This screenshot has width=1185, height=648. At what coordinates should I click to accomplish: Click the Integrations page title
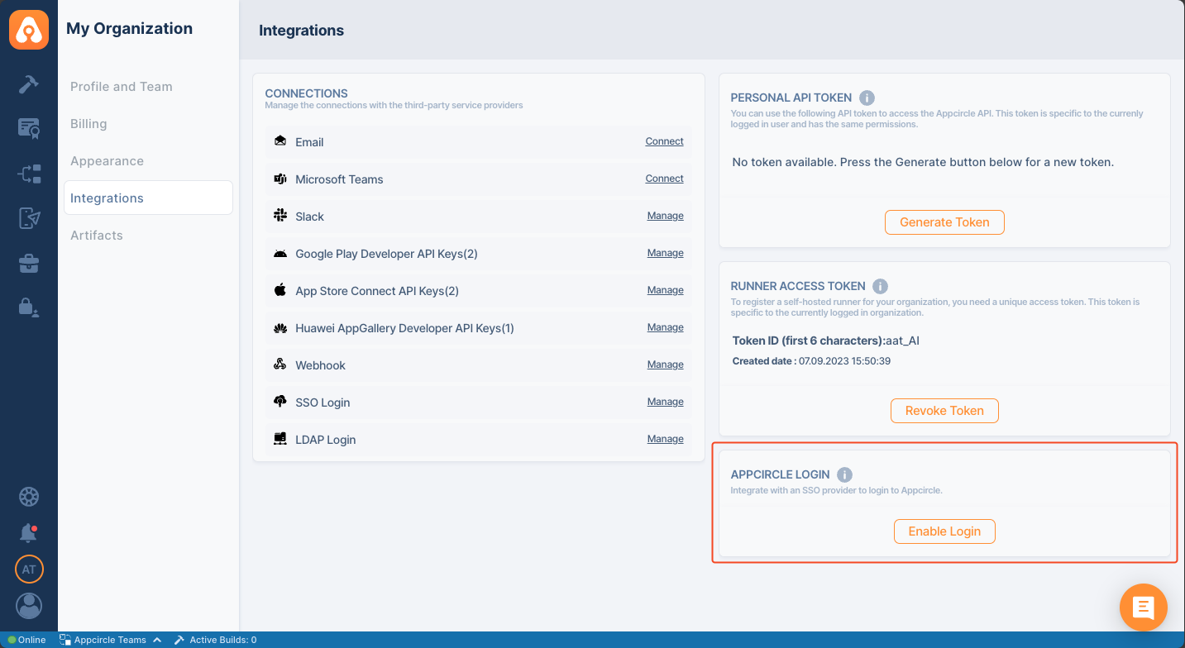(x=301, y=31)
